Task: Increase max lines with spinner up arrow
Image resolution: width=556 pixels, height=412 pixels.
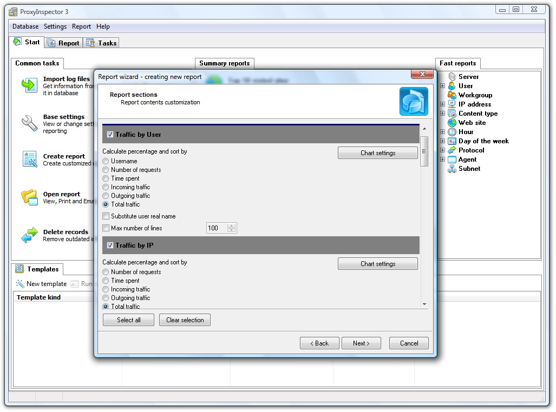Action: pos(232,225)
